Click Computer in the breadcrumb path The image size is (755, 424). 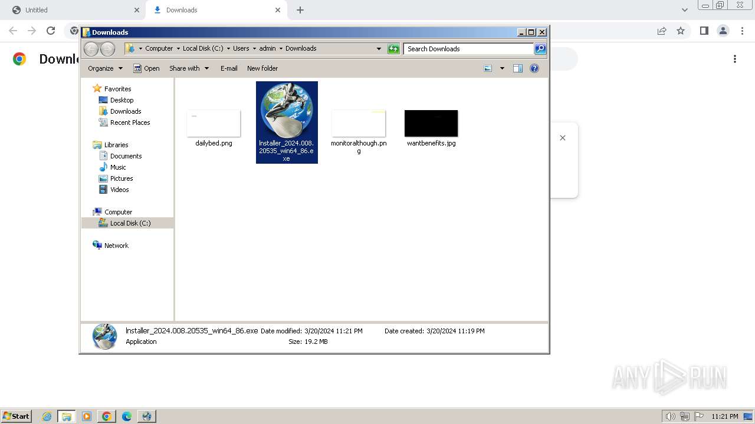tap(159, 49)
